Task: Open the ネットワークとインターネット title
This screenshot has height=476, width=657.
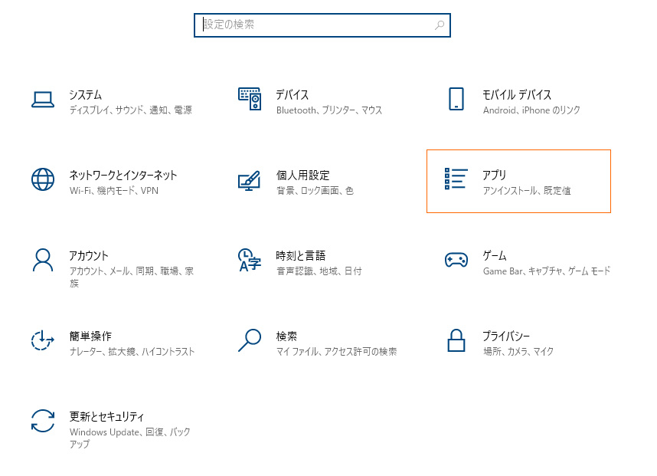Action: coord(123,175)
